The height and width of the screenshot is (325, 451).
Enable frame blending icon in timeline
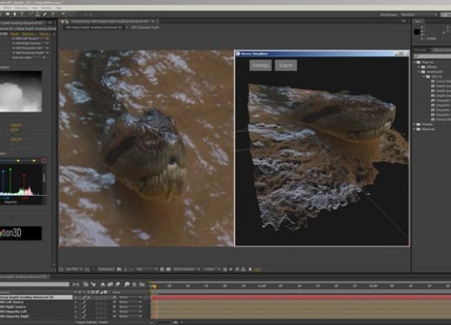(110, 284)
